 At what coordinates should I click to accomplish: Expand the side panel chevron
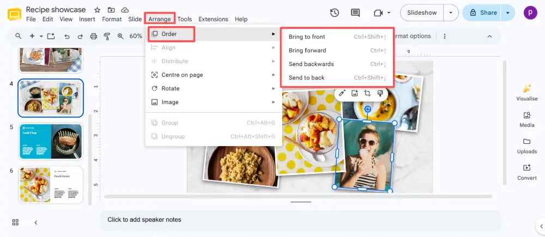(x=542, y=226)
